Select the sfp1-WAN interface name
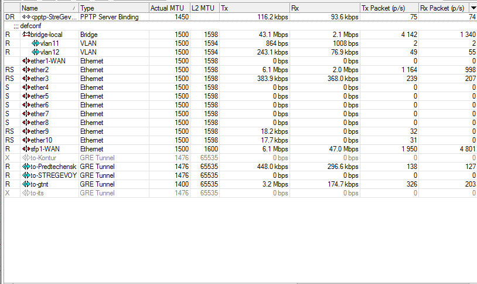This screenshot has width=477, height=284. pos(45,149)
